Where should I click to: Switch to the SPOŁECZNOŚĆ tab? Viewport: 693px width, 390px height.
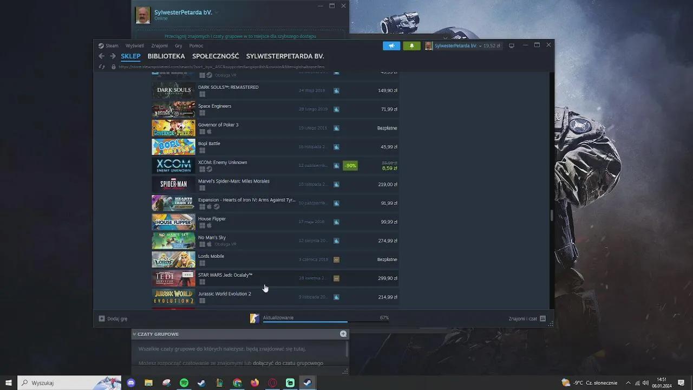(x=215, y=56)
